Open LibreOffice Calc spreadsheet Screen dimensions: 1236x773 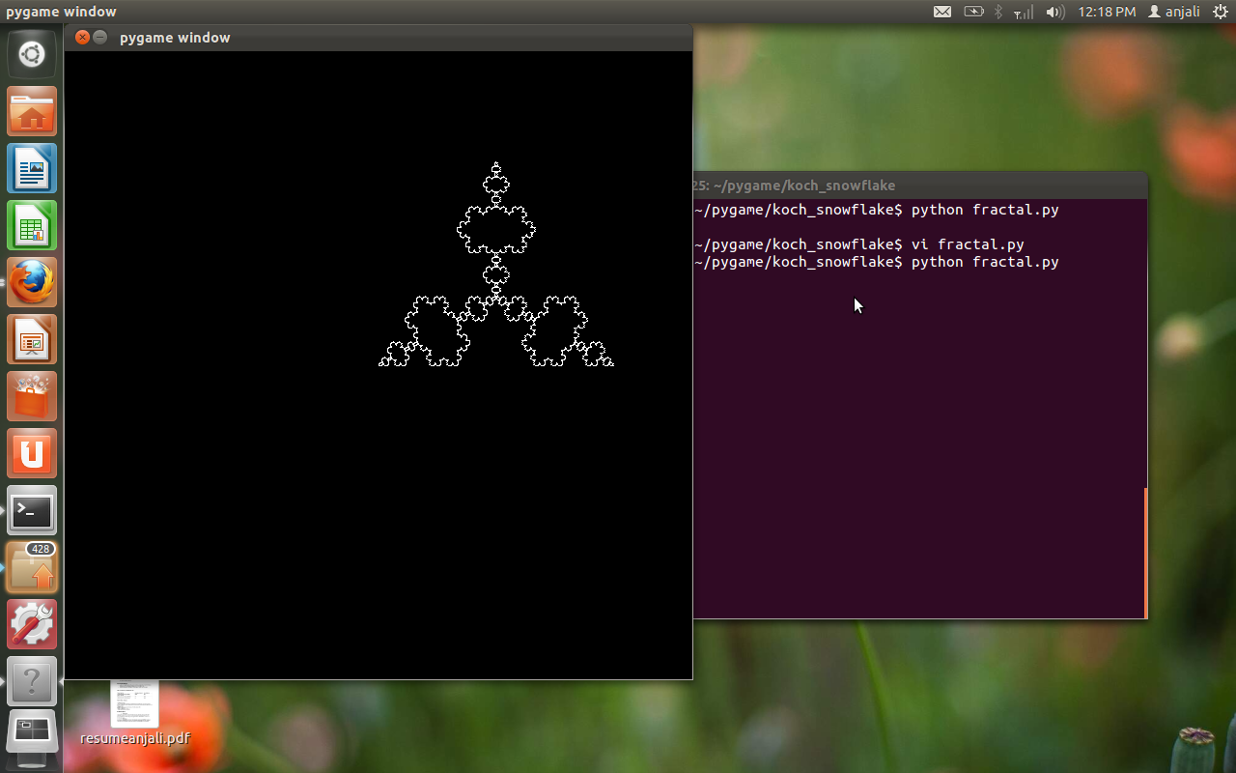coord(31,225)
